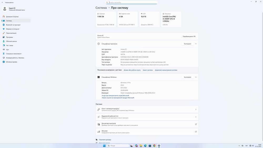Open Домен або робоча група link
Screen dimensions: 263x148
tap(132, 70)
